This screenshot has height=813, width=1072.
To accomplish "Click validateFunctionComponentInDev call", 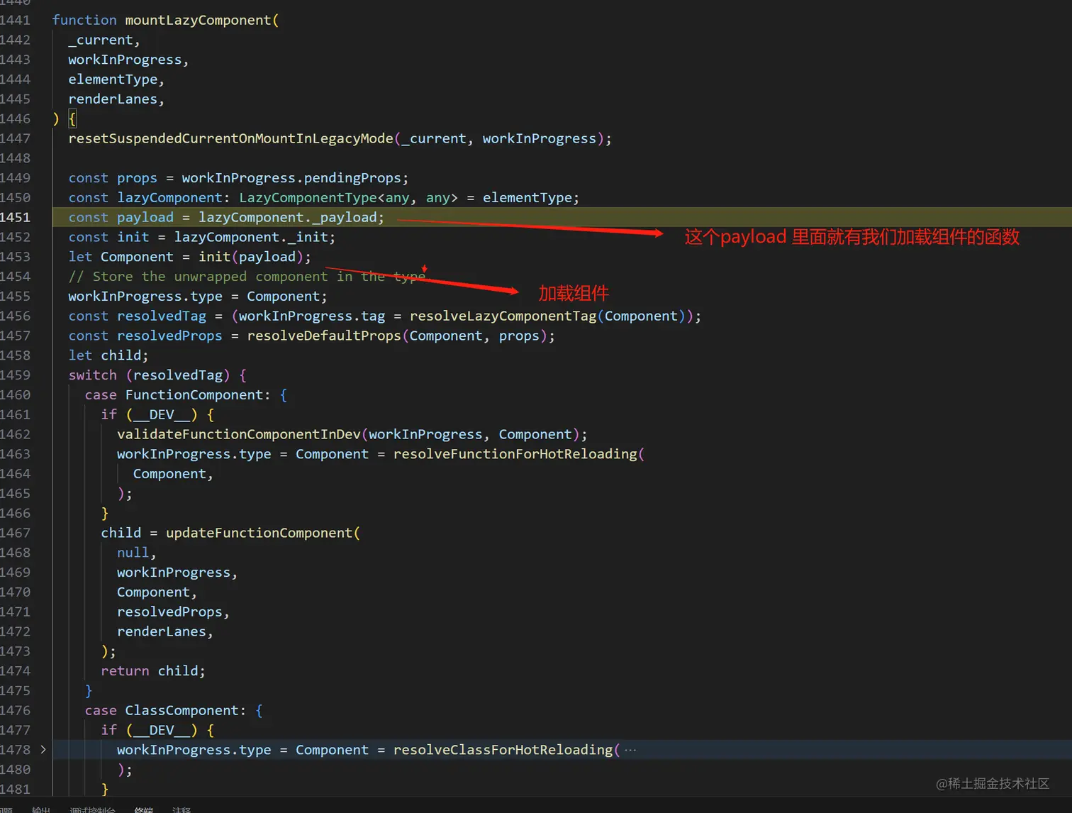I will (239, 434).
